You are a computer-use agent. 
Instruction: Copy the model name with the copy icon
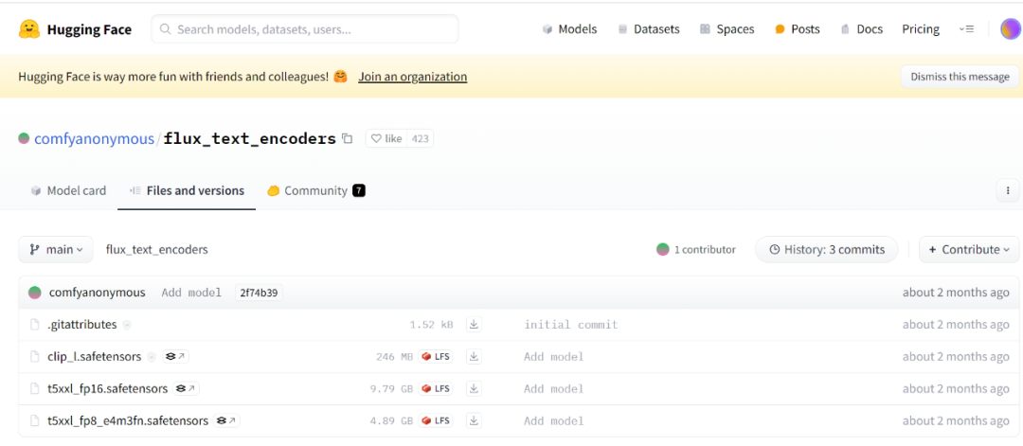[348, 138]
